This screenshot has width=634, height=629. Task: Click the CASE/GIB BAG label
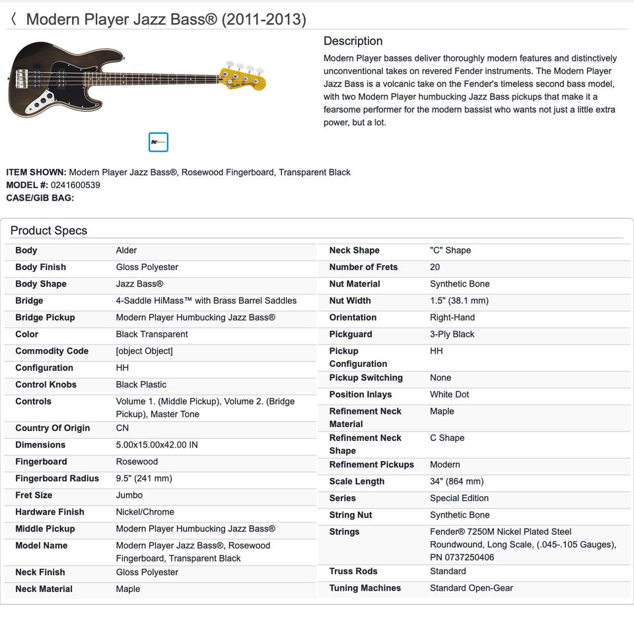click(40, 197)
